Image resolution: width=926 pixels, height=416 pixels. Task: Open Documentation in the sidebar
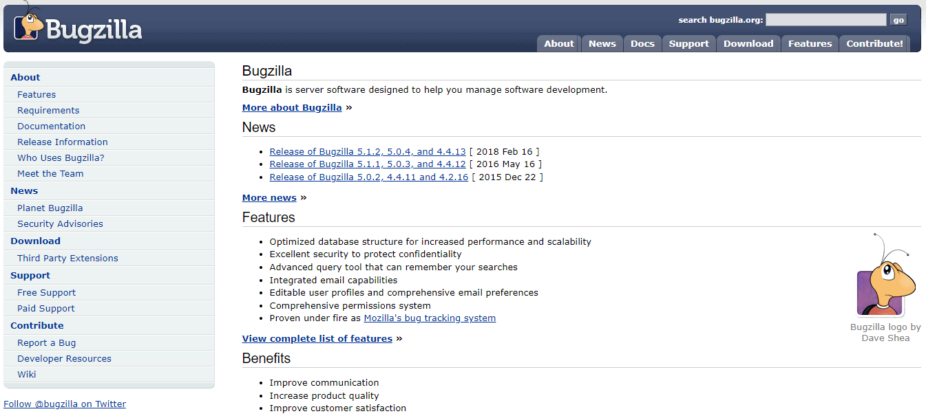[52, 126]
